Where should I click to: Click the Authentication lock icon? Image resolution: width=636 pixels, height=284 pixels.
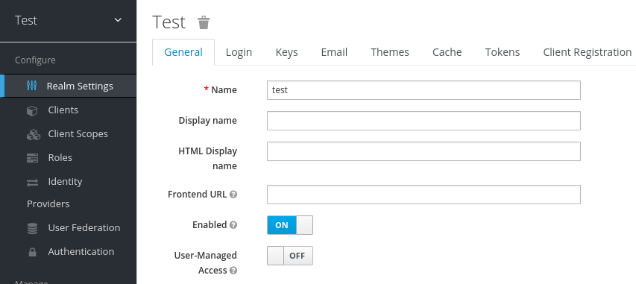click(32, 252)
